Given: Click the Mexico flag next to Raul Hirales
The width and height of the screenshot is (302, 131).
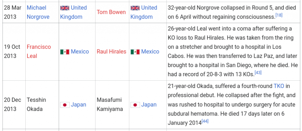Looking at the screenshot, I should (135, 52).
